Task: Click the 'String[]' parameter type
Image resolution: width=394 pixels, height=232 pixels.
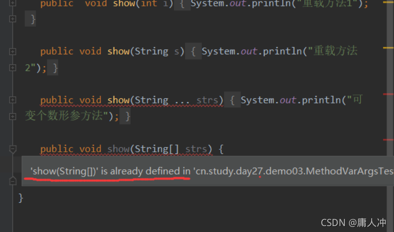Action: [157, 149]
